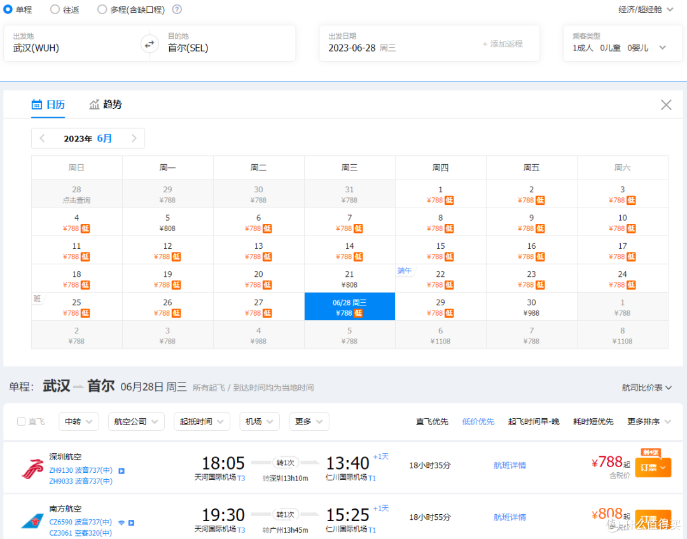Select June 15 in calendar
Viewport: 687px width, 539px height.
pyautogui.click(x=441, y=250)
